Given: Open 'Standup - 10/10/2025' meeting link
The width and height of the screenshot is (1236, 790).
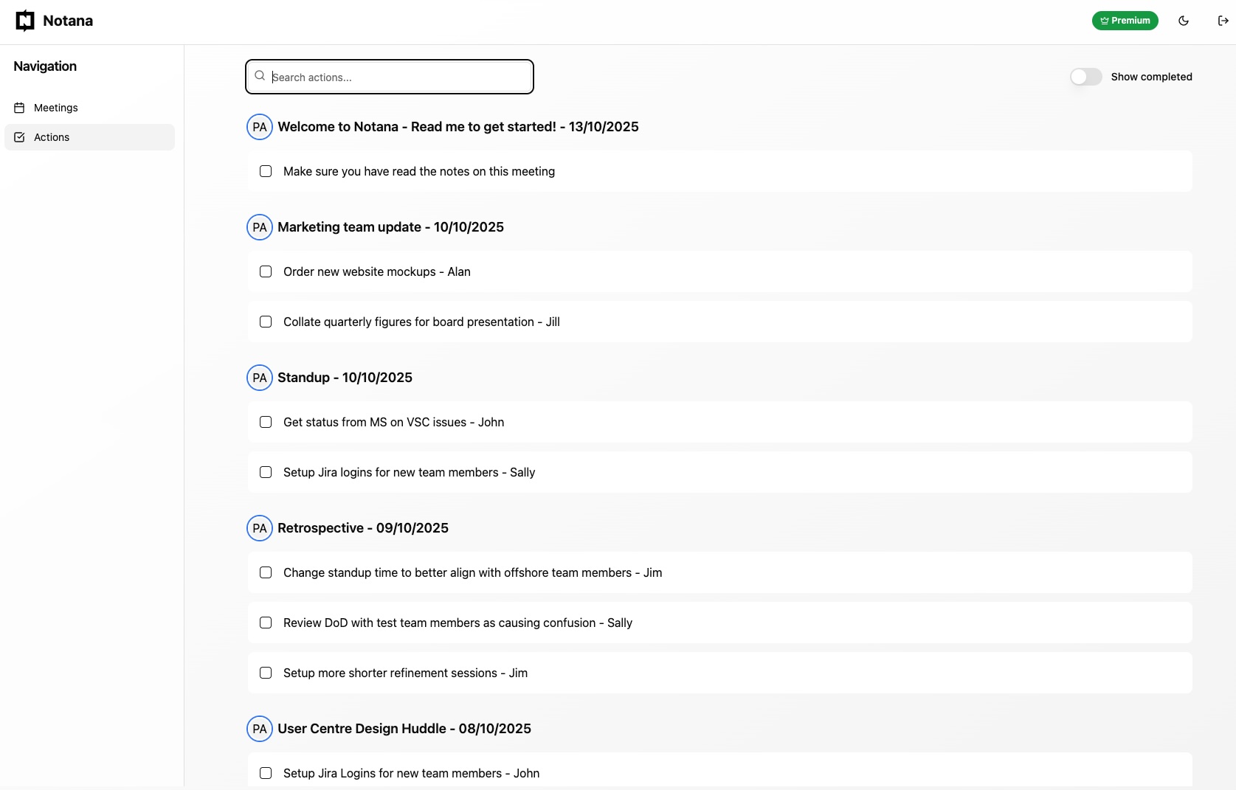Looking at the screenshot, I should [x=345, y=378].
